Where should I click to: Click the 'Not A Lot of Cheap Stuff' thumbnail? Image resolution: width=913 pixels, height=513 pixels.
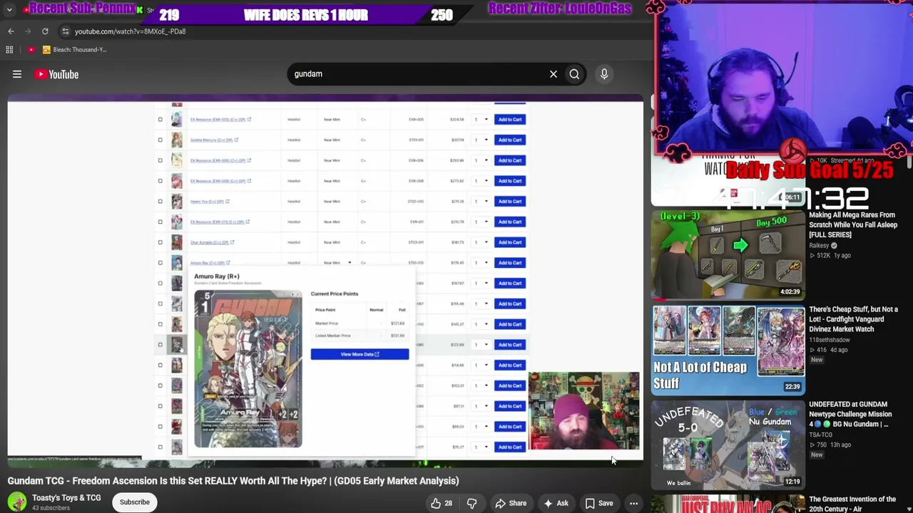tap(728, 350)
